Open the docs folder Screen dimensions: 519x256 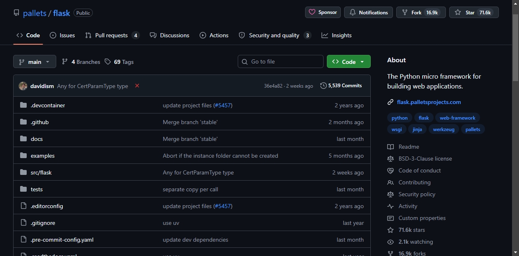[x=37, y=139]
